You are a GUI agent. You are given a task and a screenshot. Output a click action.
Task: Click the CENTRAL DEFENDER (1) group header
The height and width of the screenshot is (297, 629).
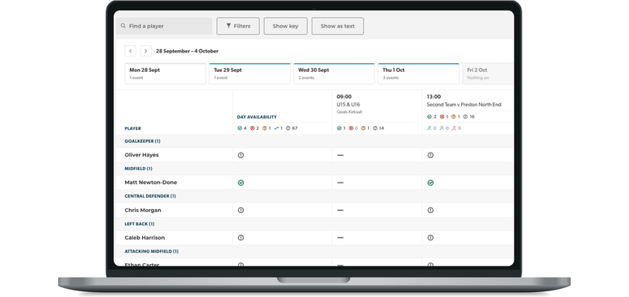(x=150, y=196)
